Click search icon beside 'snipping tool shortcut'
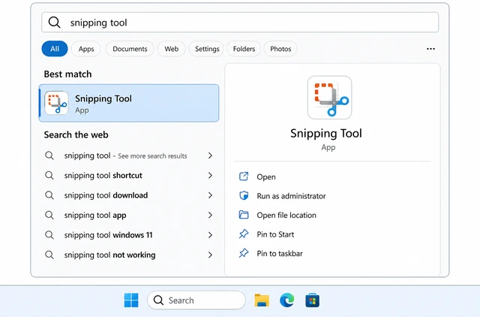Viewport: 480px width, 317px height. pos(49,175)
